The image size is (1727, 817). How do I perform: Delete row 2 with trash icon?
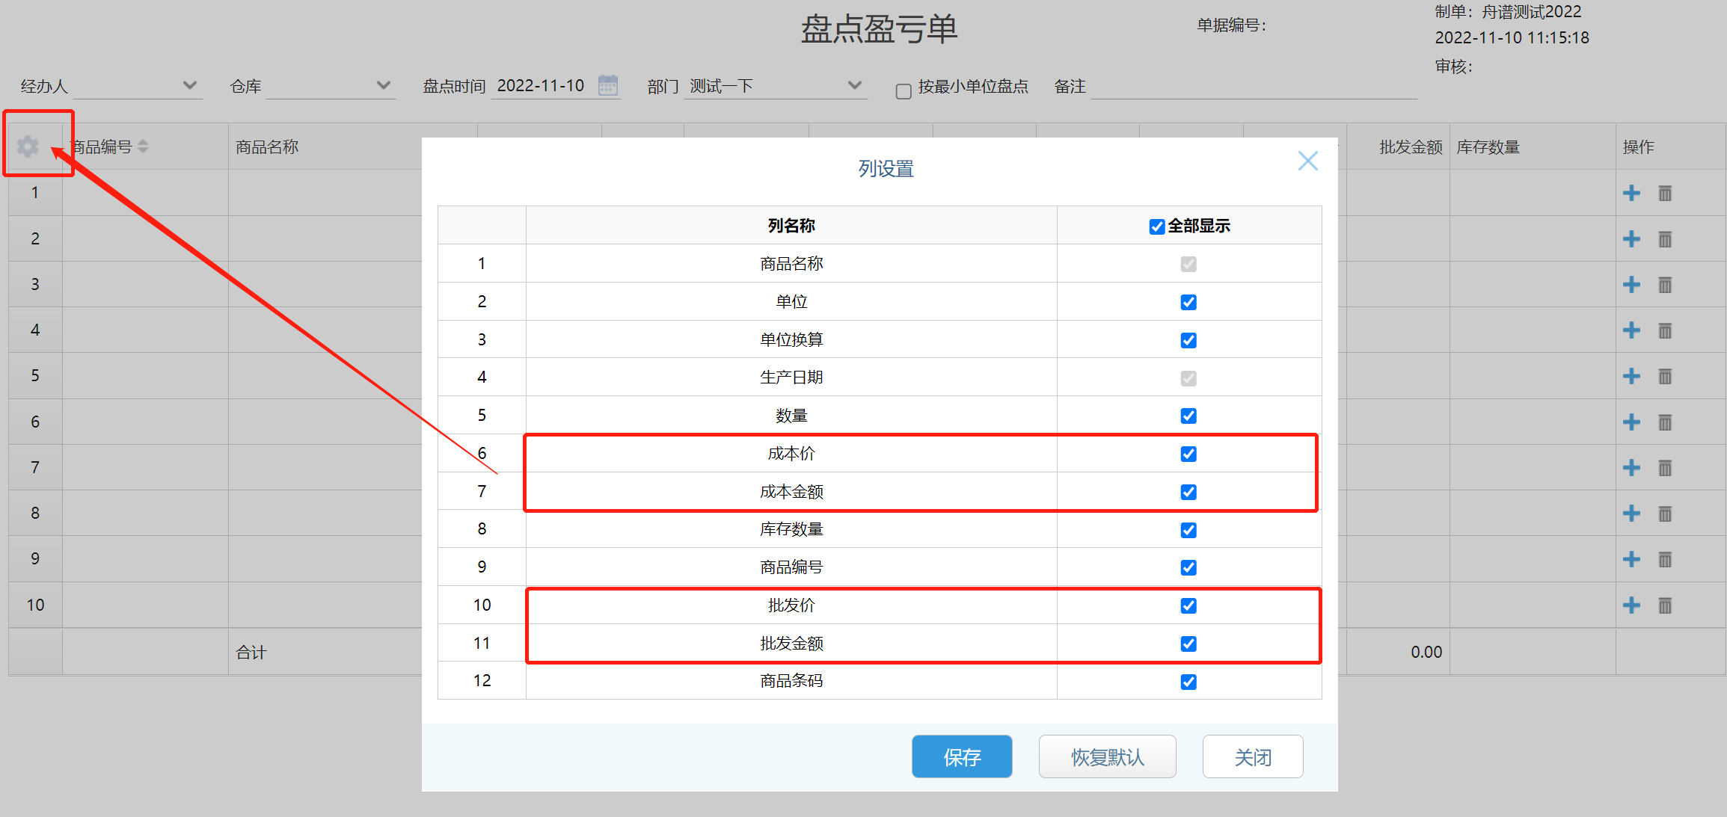[x=1665, y=239]
